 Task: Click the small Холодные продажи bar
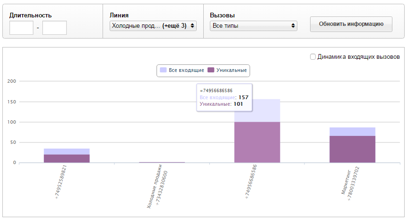tap(162, 162)
